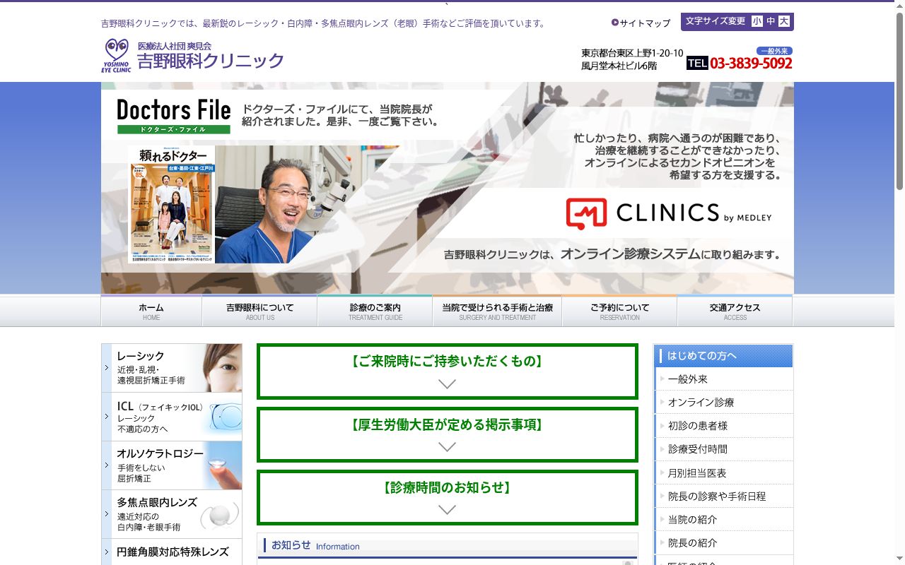The image size is (905, 565).
Task: Open the レーシック sidebar banner
Action: coord(172,368)
